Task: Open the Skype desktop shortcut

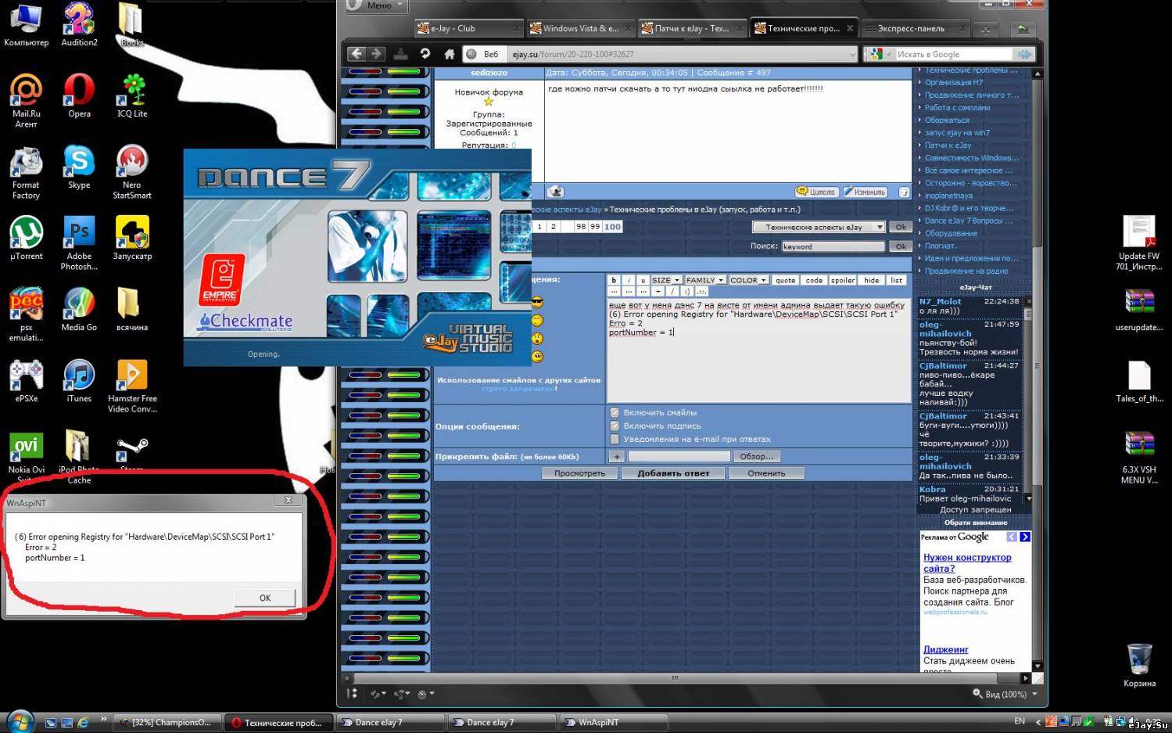Action: 79,167
